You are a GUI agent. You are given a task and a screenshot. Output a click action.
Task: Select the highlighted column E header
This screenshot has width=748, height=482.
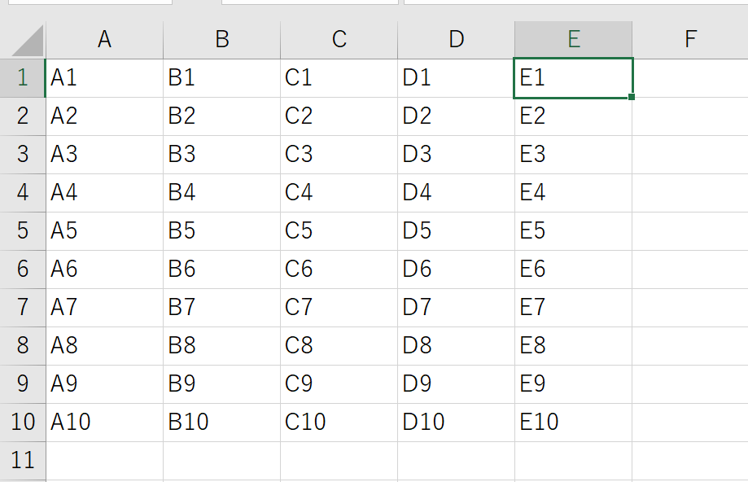573,40
